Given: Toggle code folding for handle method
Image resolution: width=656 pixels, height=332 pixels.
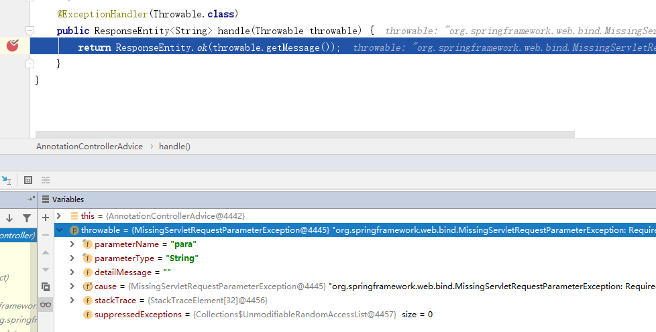Looking at the screenshot, I should [29, 31].
